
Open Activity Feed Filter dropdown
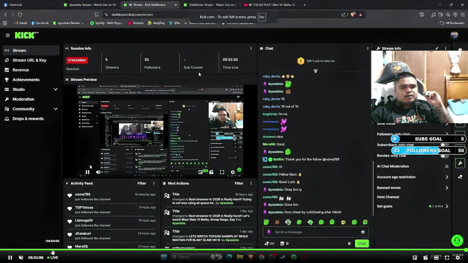141,183
